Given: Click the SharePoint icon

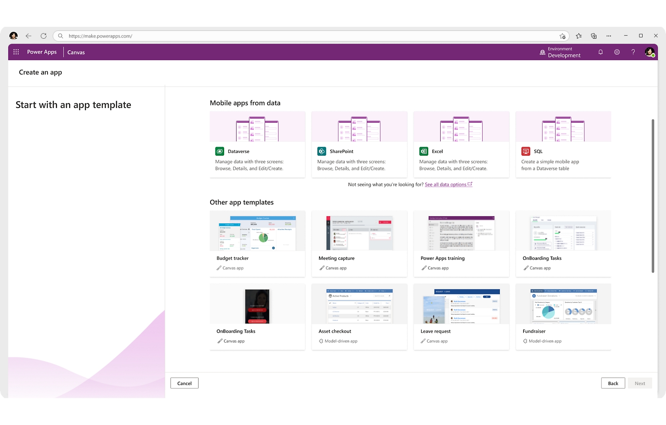Looking at the screenshot, I should (x=322, y=151).
